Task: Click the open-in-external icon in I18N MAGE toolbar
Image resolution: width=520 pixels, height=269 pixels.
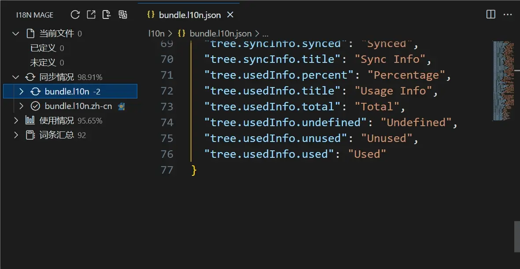Action: click(91, 15)
